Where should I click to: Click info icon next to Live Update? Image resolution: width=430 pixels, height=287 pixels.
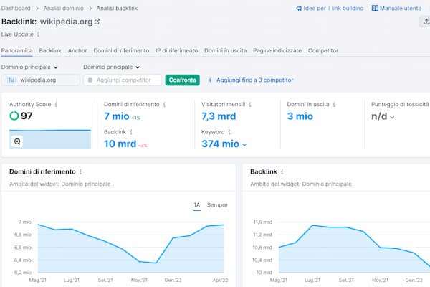[x=38, y=34]
